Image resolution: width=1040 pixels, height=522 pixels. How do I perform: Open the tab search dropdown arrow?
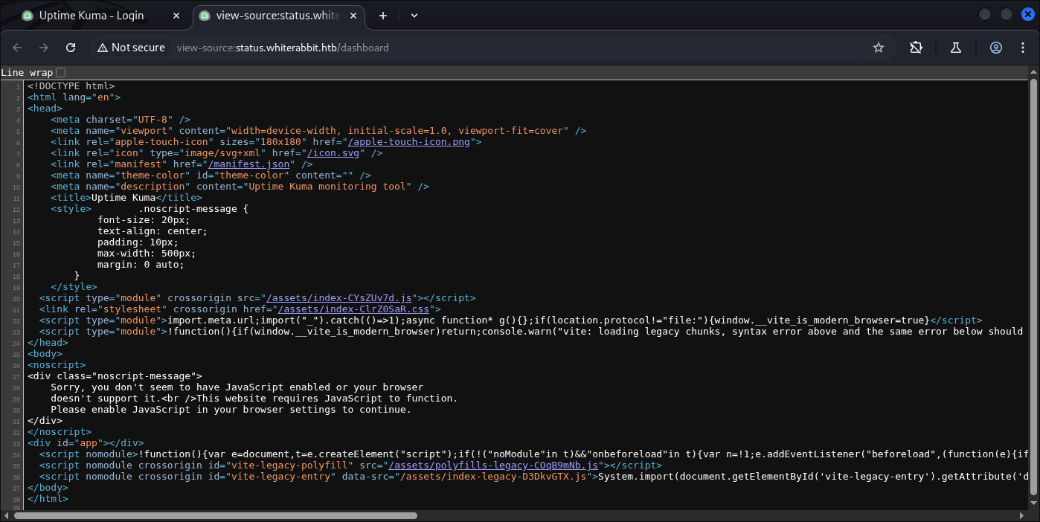[x=414, y=16]
